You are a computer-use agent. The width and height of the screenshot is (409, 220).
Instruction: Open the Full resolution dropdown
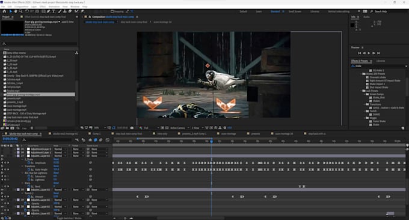152,128
